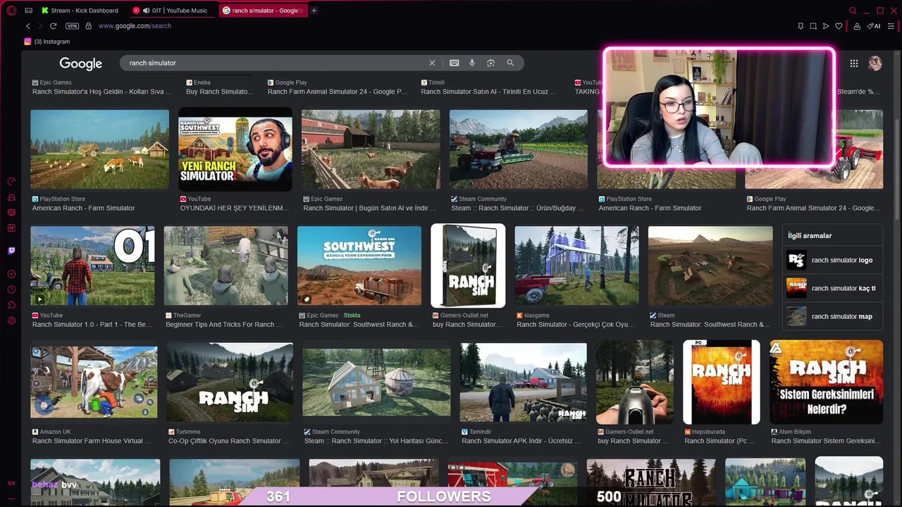Select related search ranch simulator logo
The height and width of the screenshot is (507, 902).
click(832, 260)
